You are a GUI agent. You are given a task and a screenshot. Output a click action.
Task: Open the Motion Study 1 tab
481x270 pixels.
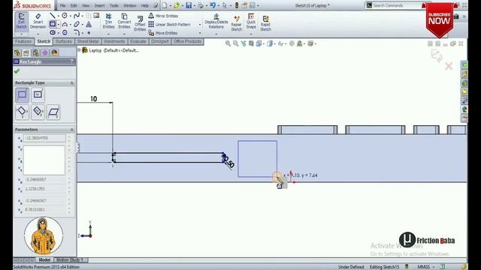pyautogui.click(x=70, y=260)
